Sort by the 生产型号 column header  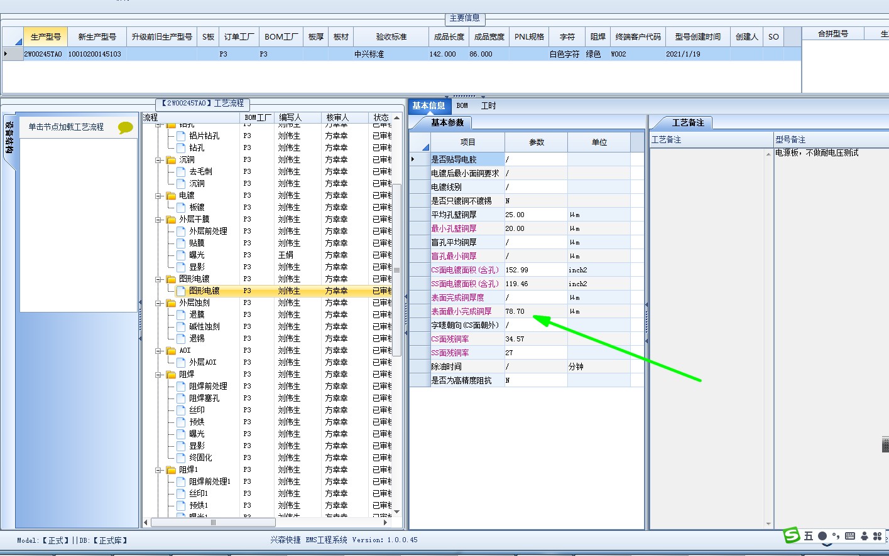pyautogui.click(x=46, y=37)
